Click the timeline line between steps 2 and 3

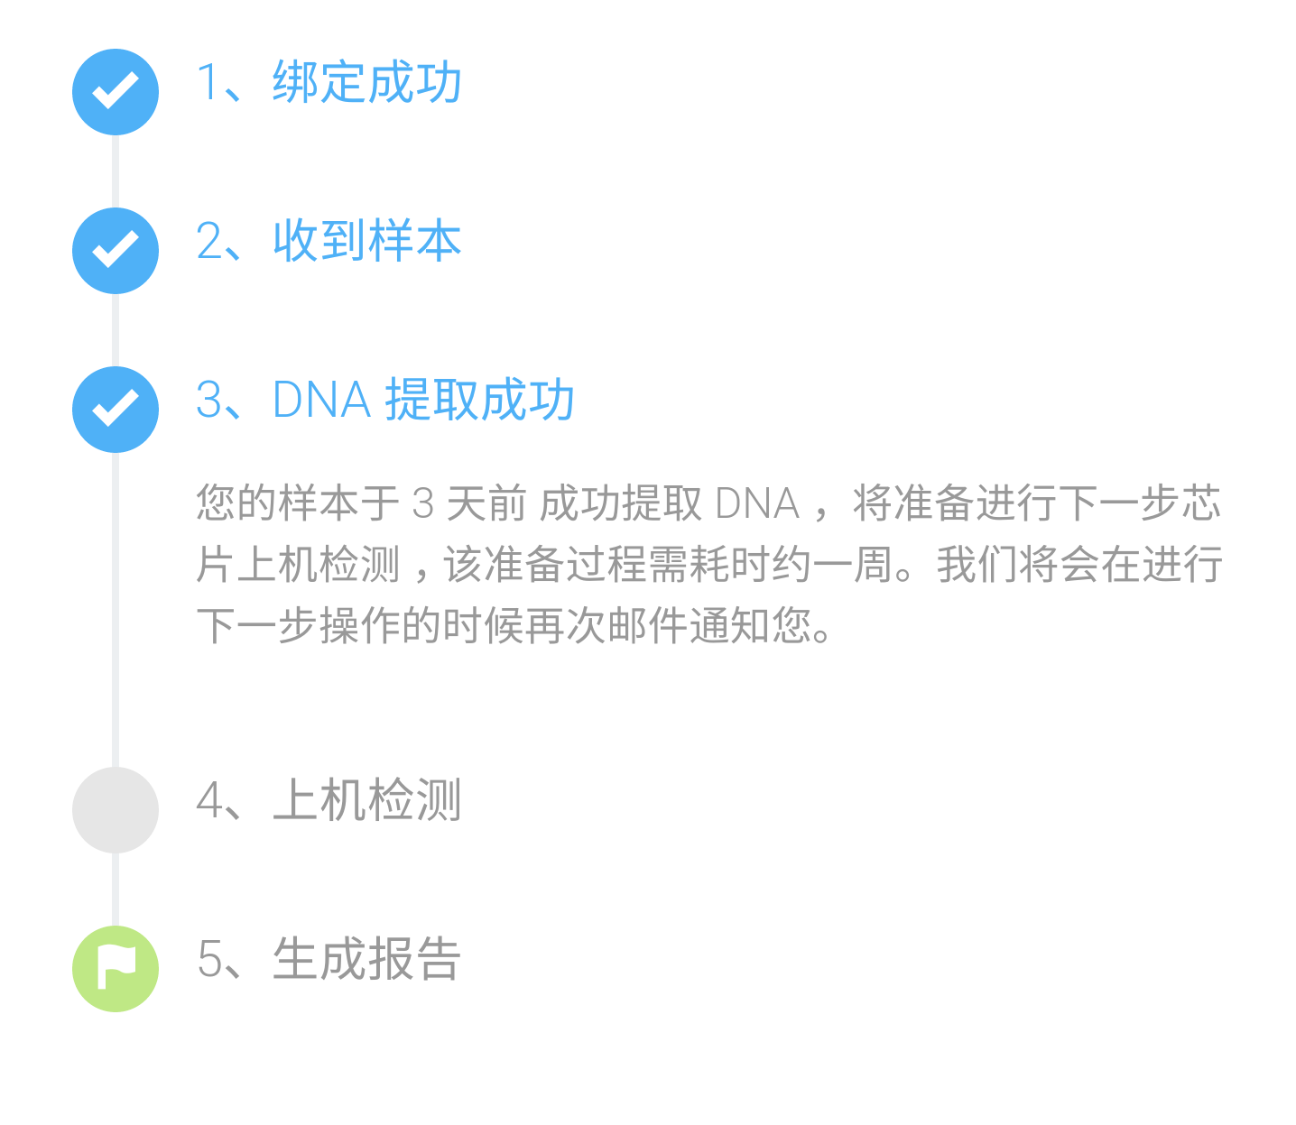[116, 330]
